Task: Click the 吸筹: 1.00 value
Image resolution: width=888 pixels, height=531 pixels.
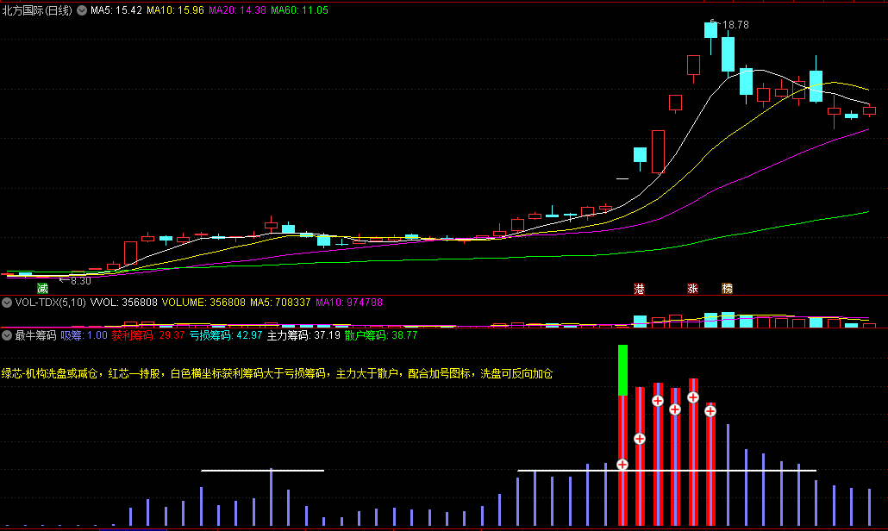Action: point(84,335)
